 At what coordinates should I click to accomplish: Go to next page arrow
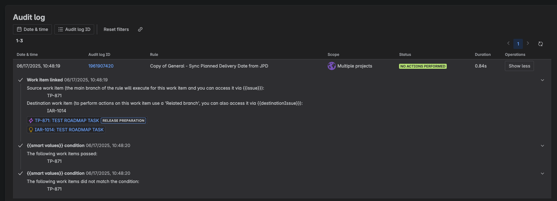coord(528,43)
